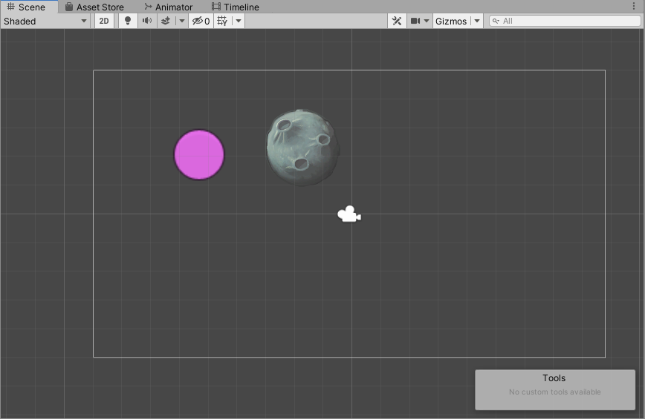Toggle scene effects icon in the toolbar

(166, 21)
